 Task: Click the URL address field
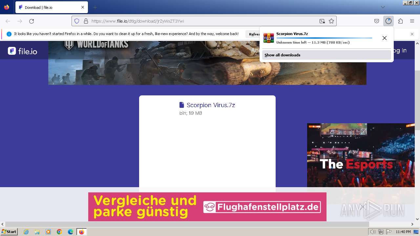tap(203, 21)
